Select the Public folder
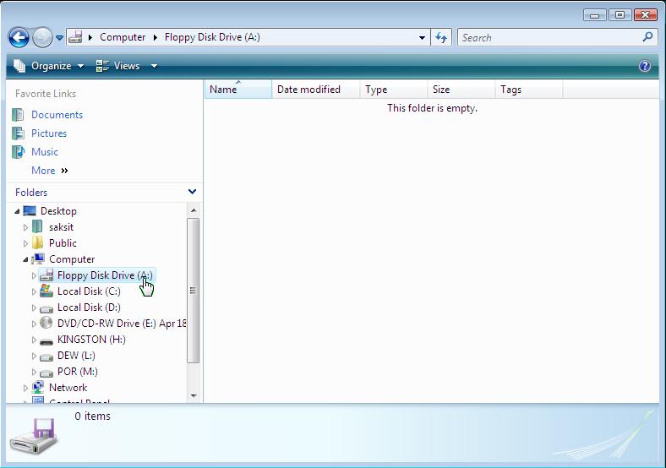666x468 pixels. coord(63,243)
